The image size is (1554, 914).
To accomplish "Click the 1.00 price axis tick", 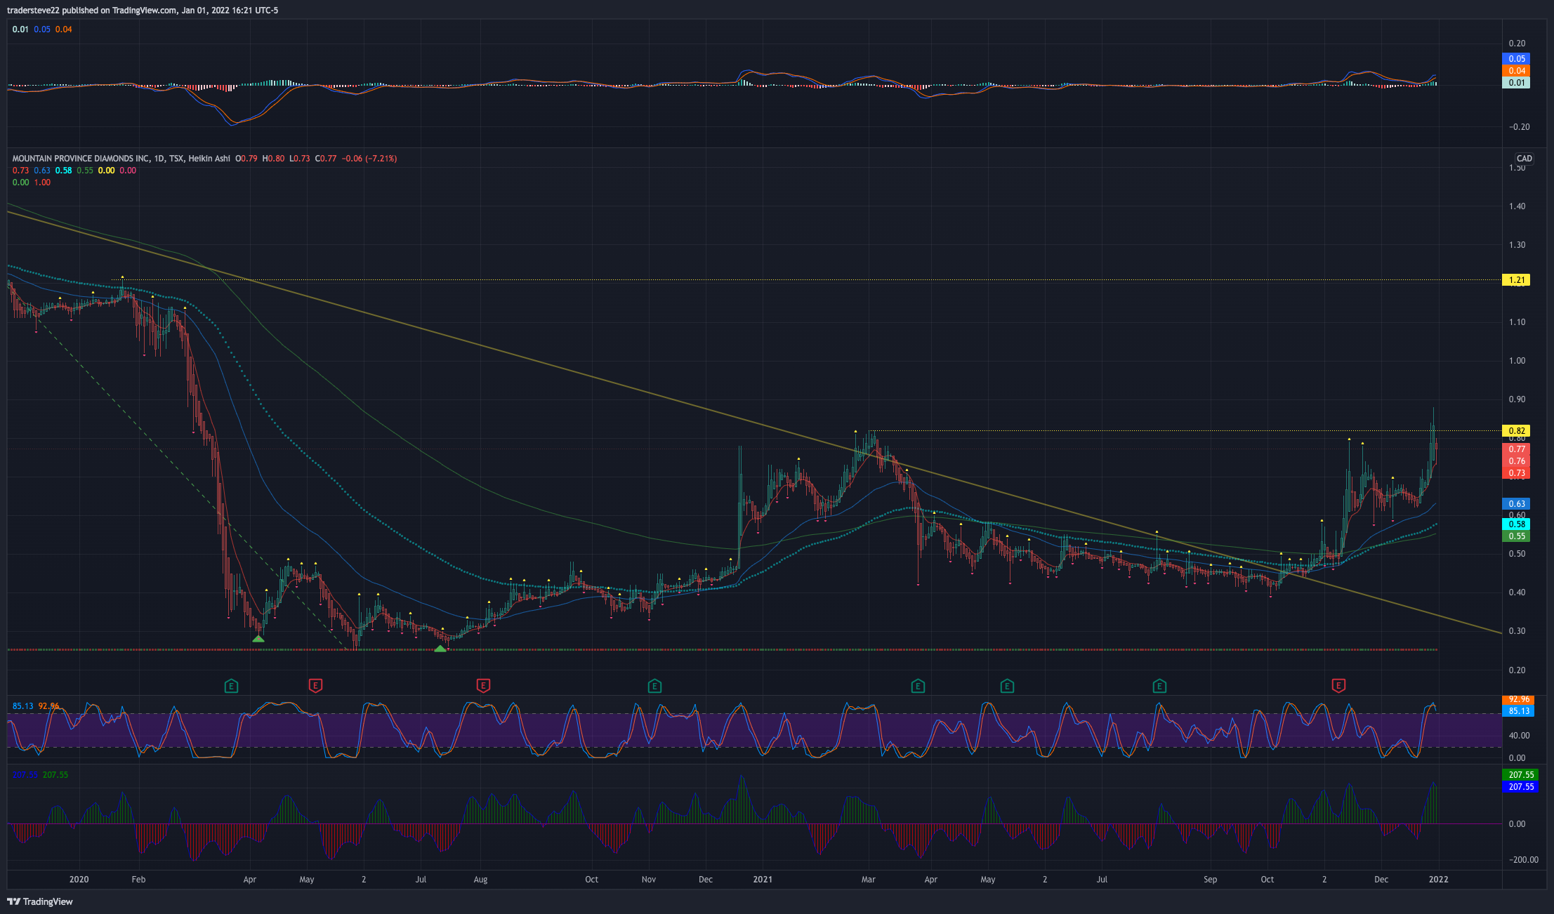I will pyautogui.click(x=1517, y=361).
